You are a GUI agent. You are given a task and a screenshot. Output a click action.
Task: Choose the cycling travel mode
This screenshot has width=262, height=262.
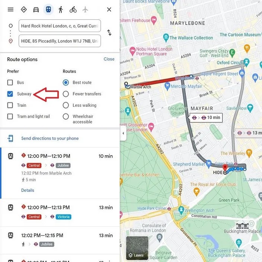(x=73, y=10)
